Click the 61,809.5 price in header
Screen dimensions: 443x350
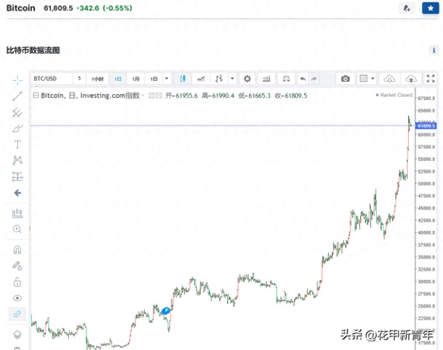pos(58,8)
